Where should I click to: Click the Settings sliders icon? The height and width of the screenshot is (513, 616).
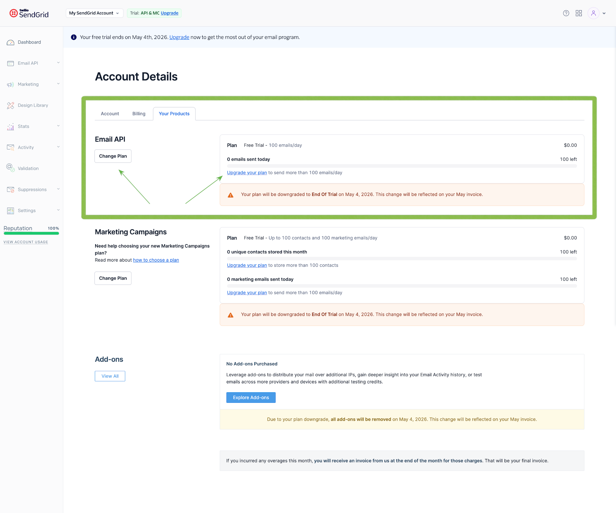pos(11,211)
